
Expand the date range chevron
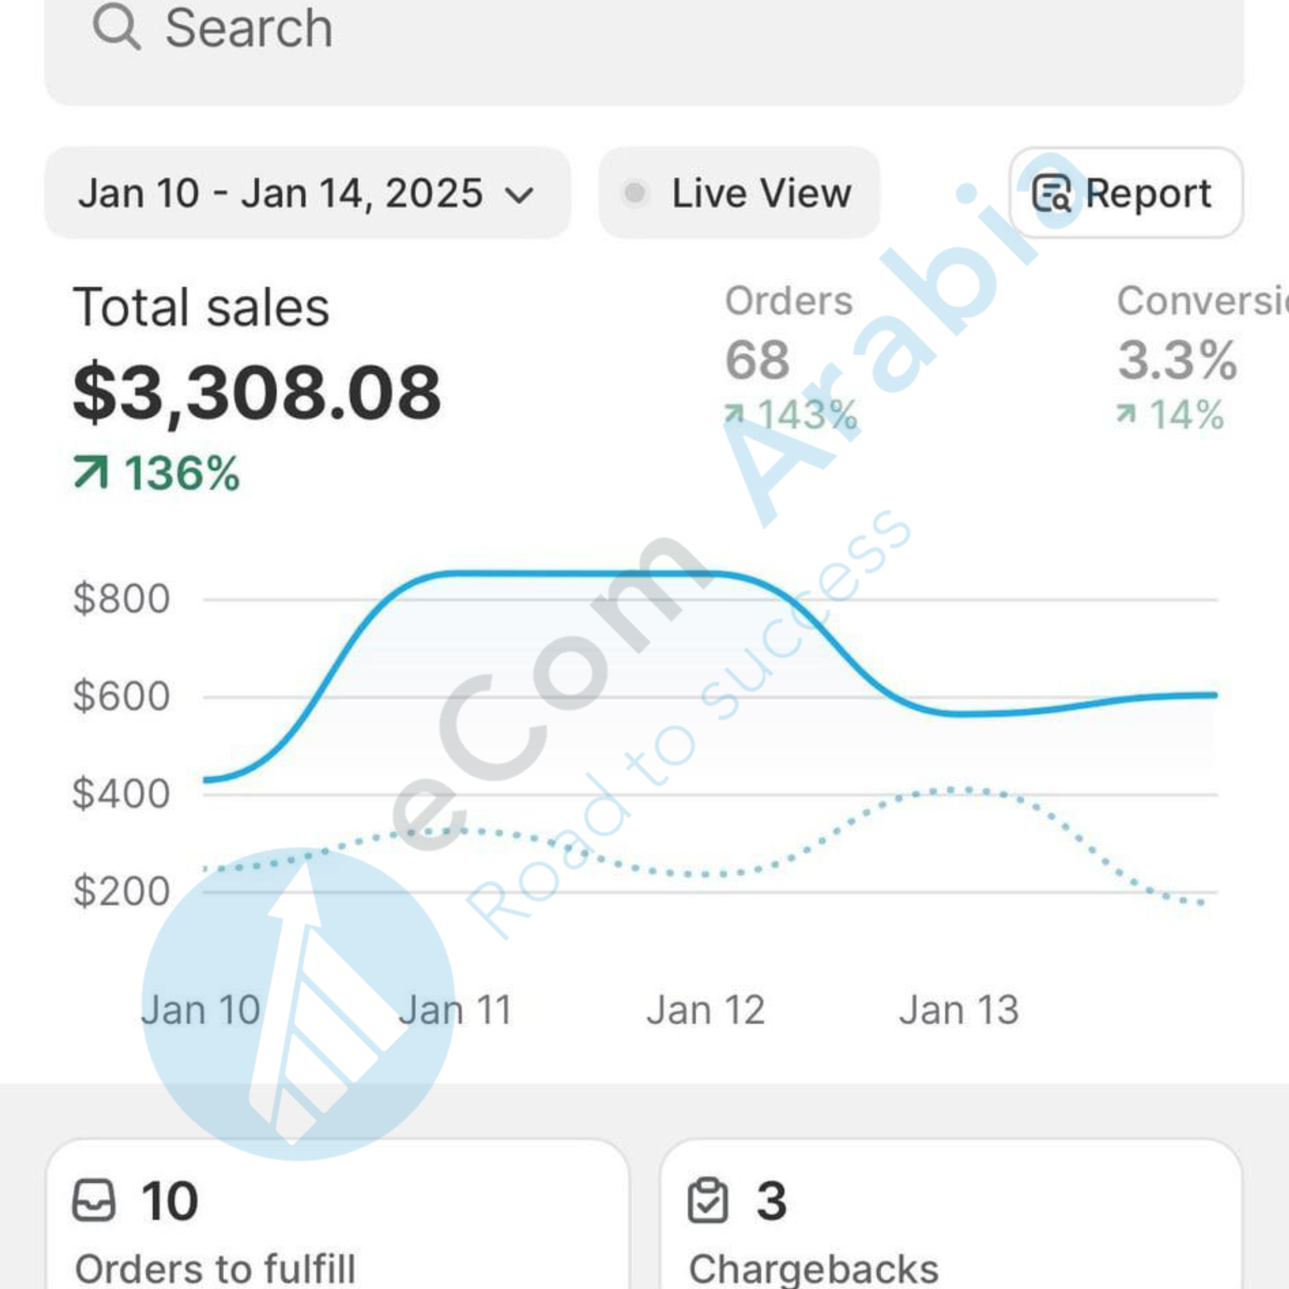tap(519, 195)
